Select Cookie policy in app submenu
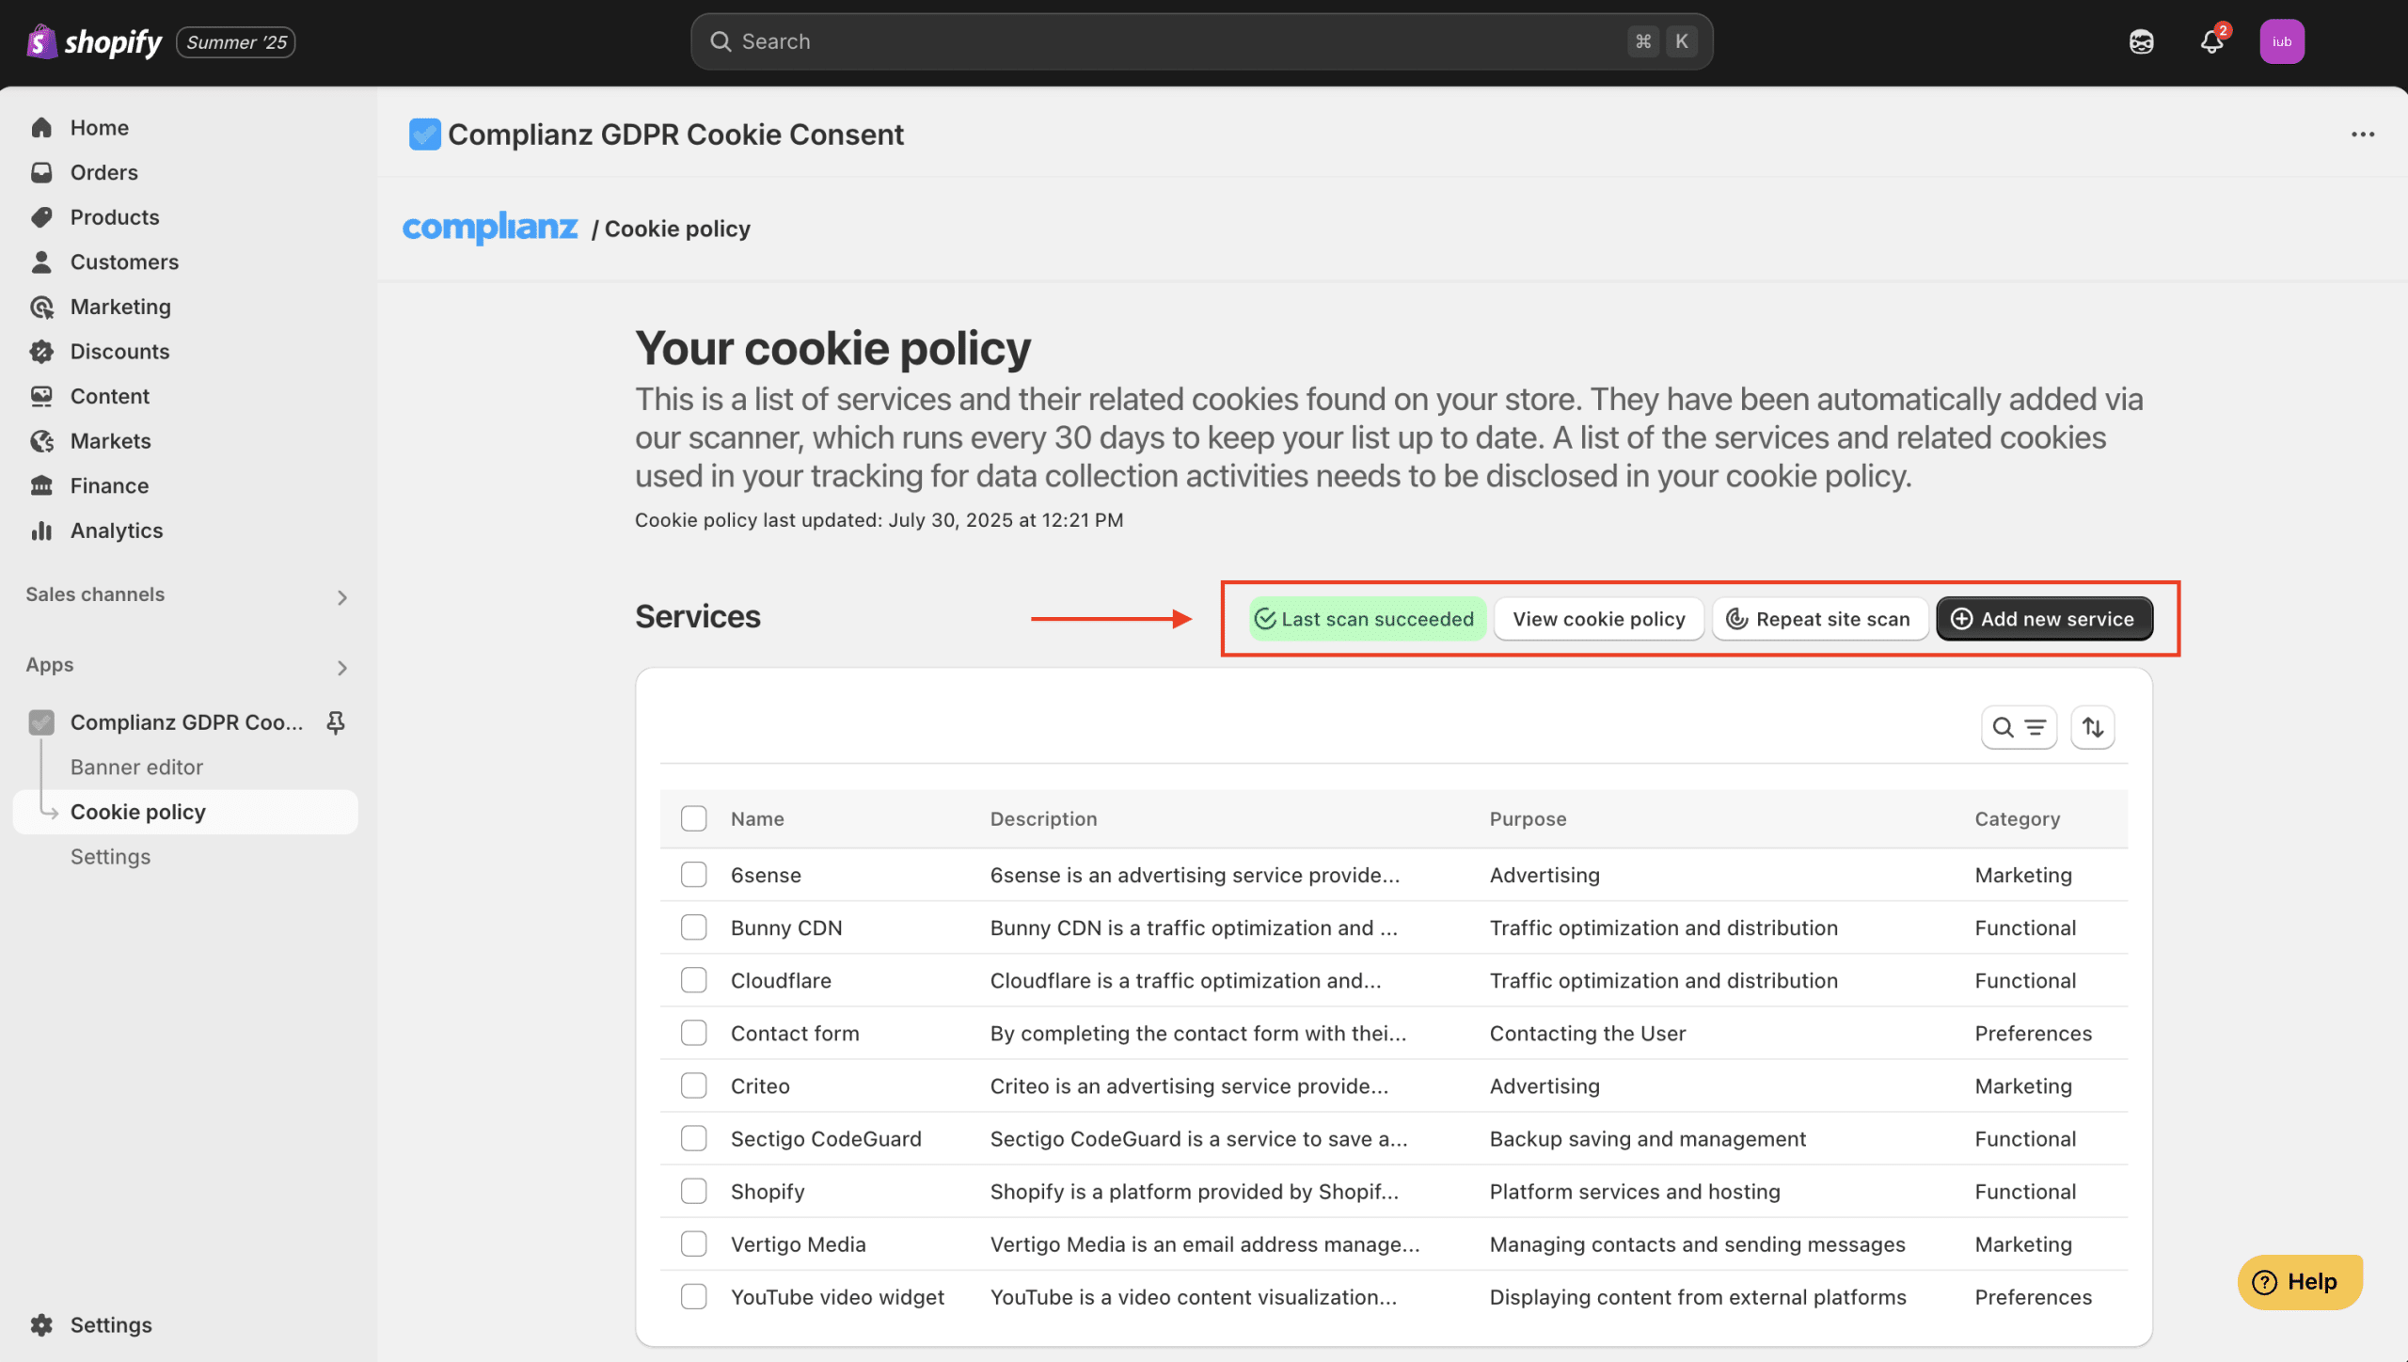This screenshot has width=2408, height=1362. tap(185, 812)
